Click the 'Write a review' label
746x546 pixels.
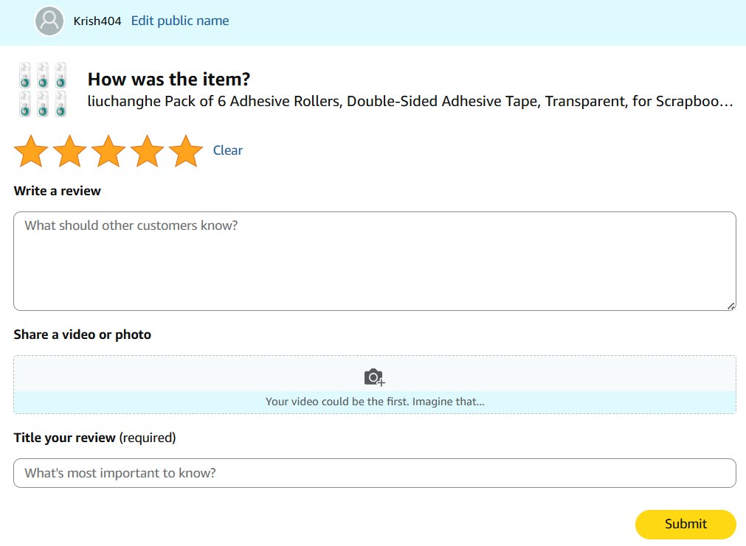tap(57, 191)
